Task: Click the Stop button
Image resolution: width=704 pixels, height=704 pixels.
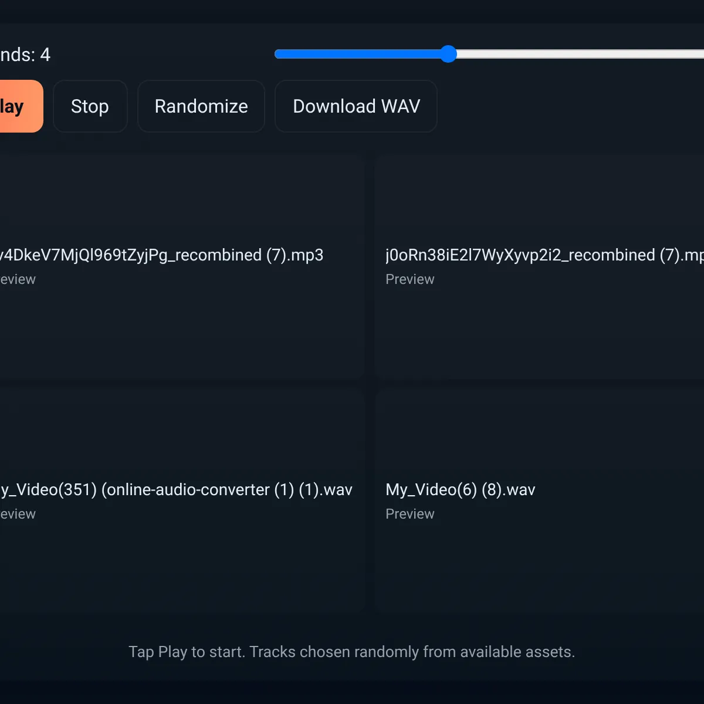Action: pos(90,106)
